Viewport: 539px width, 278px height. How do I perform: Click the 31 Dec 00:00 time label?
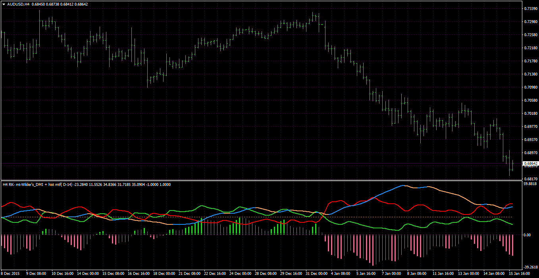(316, 274)
